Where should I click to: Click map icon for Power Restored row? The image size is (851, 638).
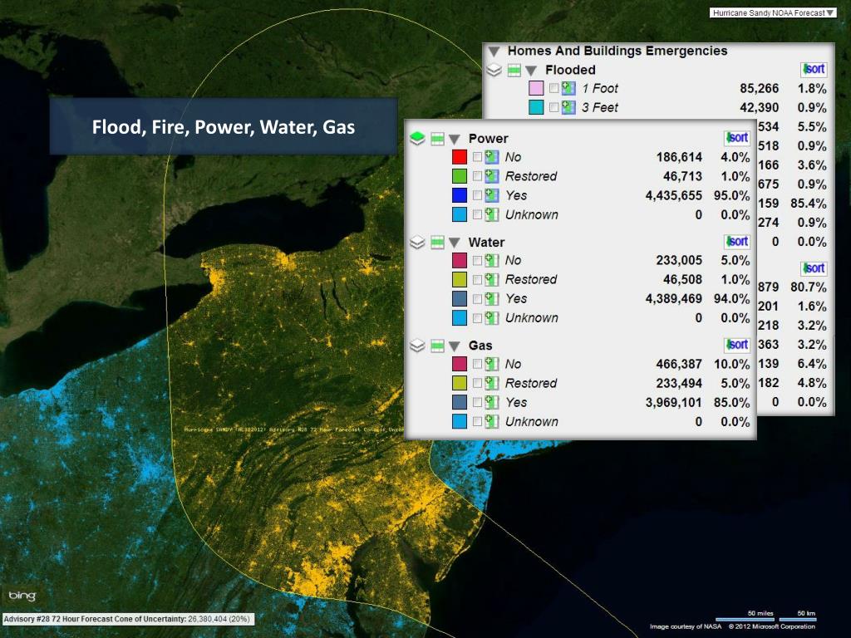[492, 176]
